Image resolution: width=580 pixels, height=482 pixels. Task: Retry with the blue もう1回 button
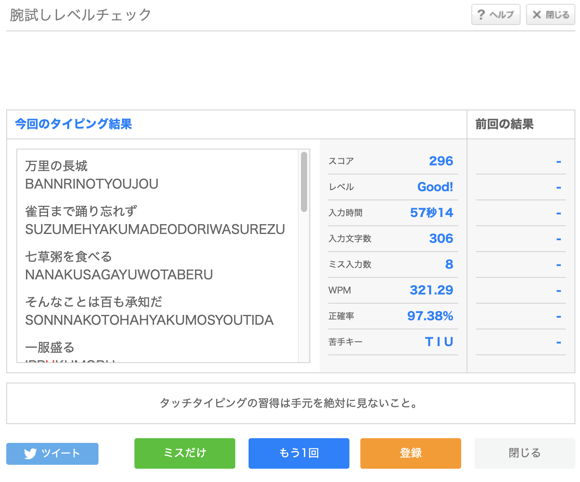coord(299,453)
